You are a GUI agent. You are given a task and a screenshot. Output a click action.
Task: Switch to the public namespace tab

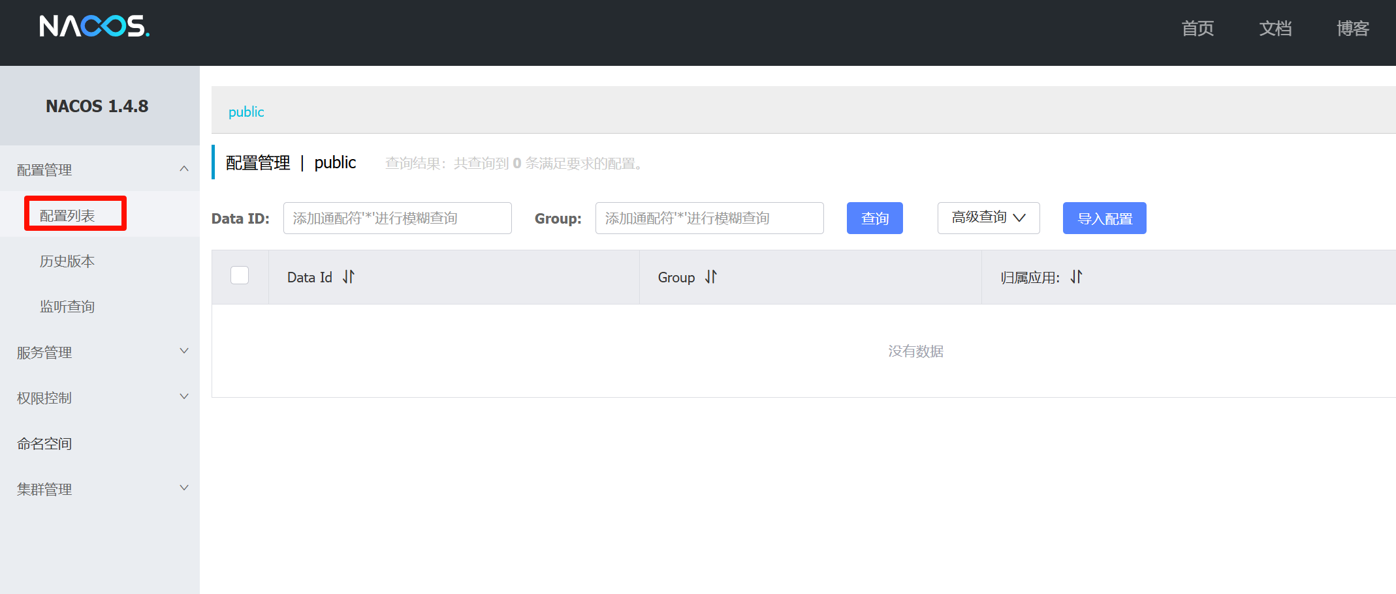click(x=246, y=111)
